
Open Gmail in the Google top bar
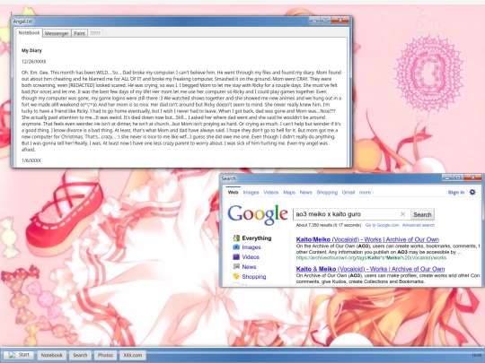[x=348, y=193]
